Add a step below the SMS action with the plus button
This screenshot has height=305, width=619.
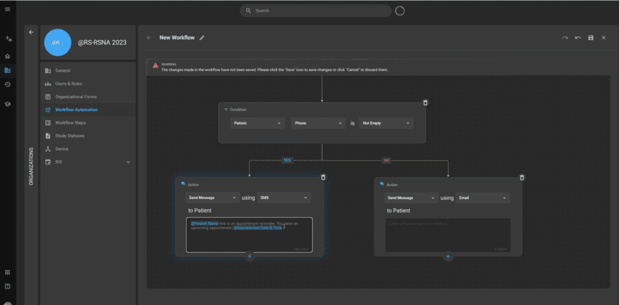click(x=249, y=256)
